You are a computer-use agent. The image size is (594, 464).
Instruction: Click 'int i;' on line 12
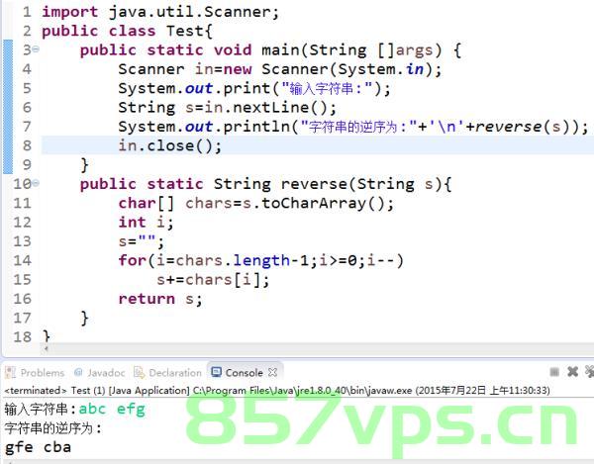pyautogui.click(x=146, y=223)
